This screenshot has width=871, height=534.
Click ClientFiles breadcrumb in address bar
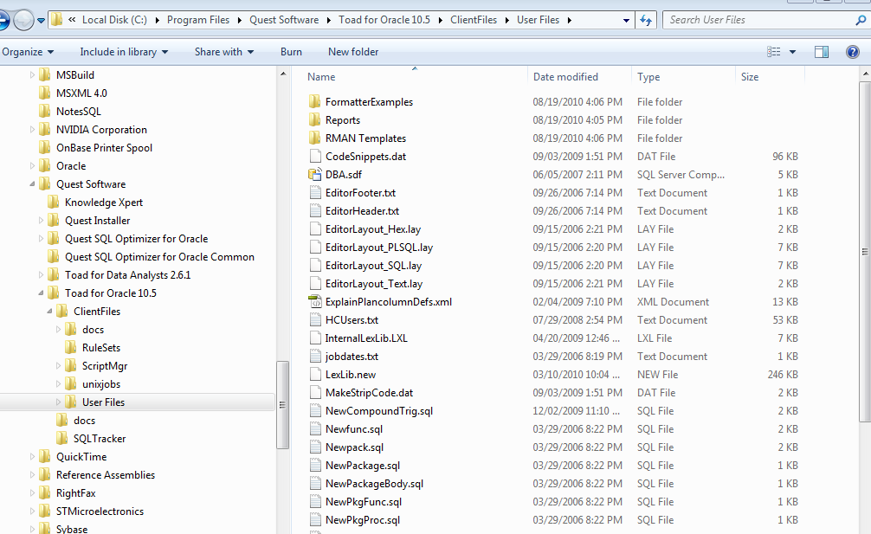tap(474, 20)
